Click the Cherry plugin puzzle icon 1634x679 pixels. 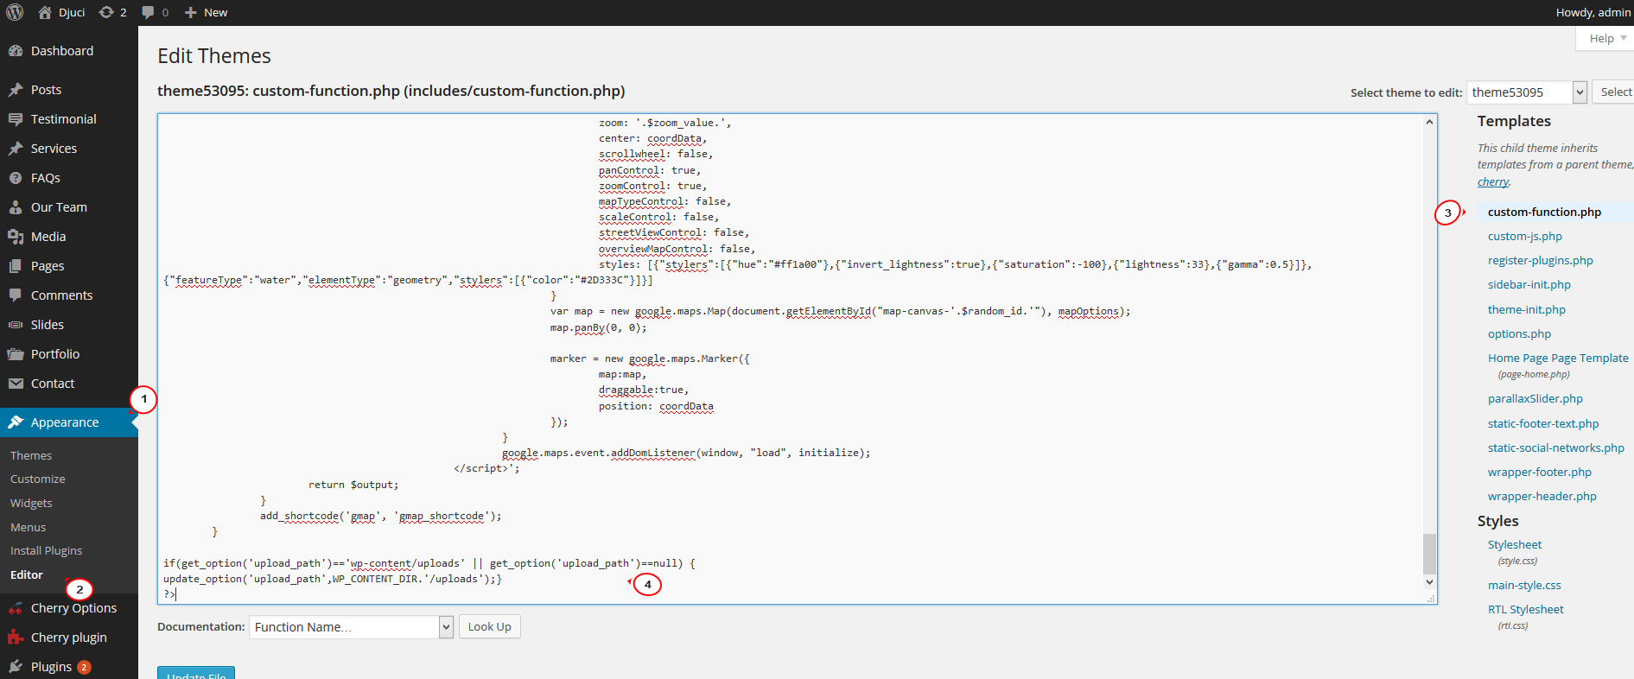pyautogui.click(x=16, y=638)
